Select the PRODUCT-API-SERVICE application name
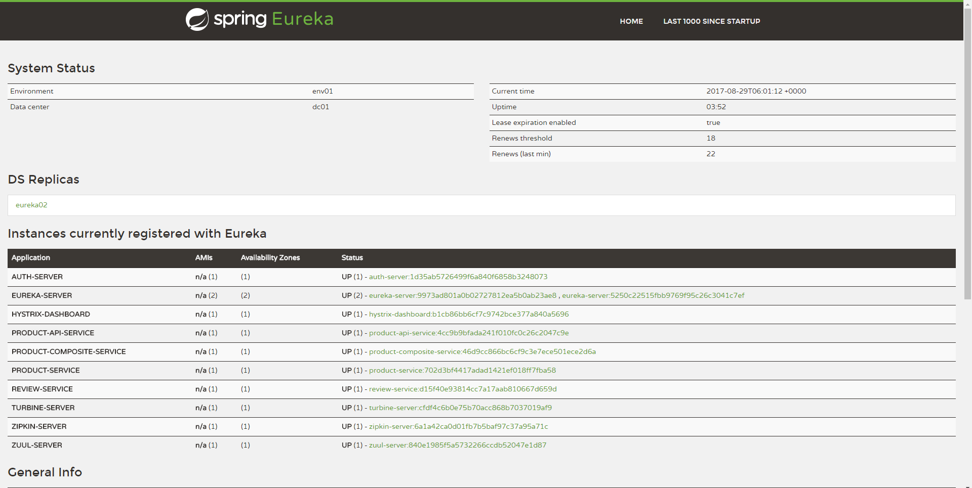This screenshot has height=488, width=972. tap(53, 333)
